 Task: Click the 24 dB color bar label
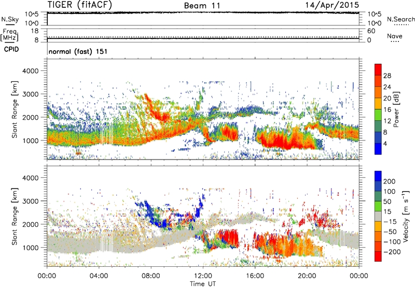(x=387, y=87)
